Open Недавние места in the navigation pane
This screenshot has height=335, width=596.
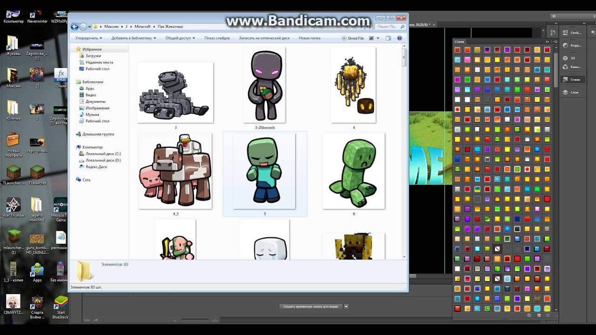(x=99, y=62)
